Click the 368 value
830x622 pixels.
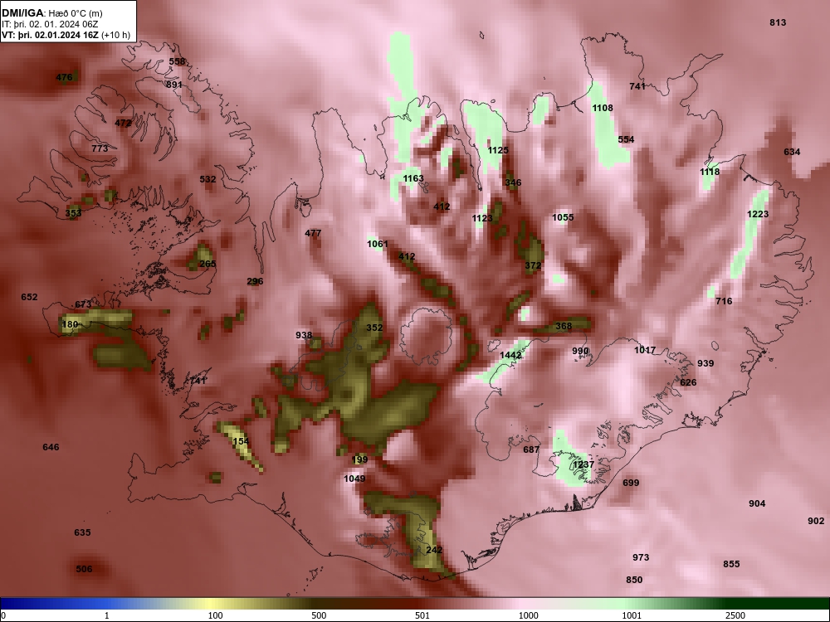click(564, 326)
